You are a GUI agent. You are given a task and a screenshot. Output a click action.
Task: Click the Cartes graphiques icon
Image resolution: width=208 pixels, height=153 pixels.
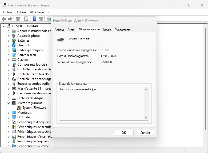click(14, 50)
